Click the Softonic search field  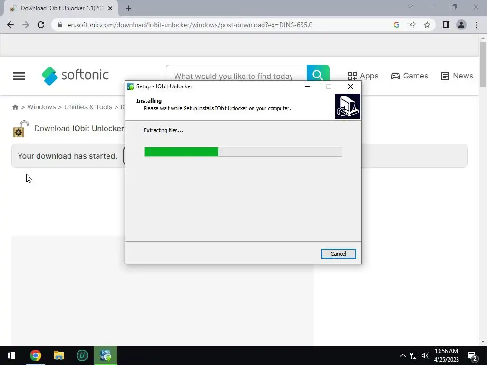[x=236, y=76]
